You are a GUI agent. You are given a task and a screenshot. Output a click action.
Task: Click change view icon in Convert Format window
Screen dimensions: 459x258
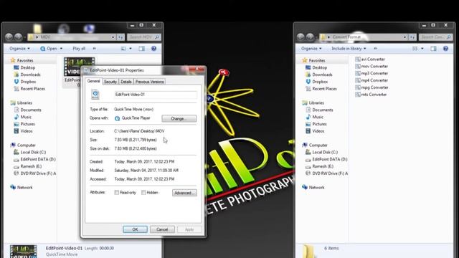[415, 49]
